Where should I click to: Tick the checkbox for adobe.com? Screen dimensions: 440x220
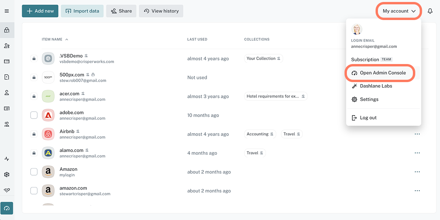pos(34,115)
